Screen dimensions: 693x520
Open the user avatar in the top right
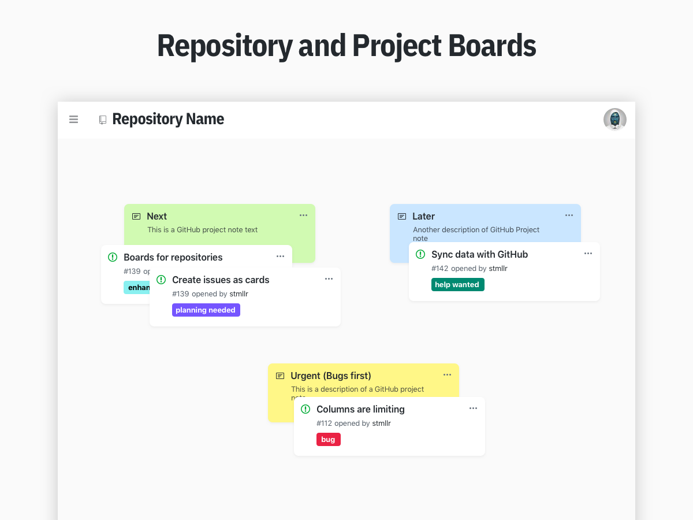tap(614, 119)
